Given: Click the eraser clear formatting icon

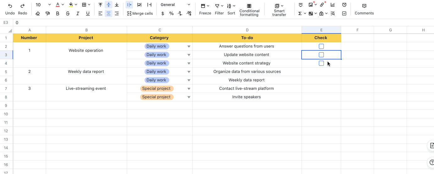Looking at the screenshot, I should coord(38,13).
